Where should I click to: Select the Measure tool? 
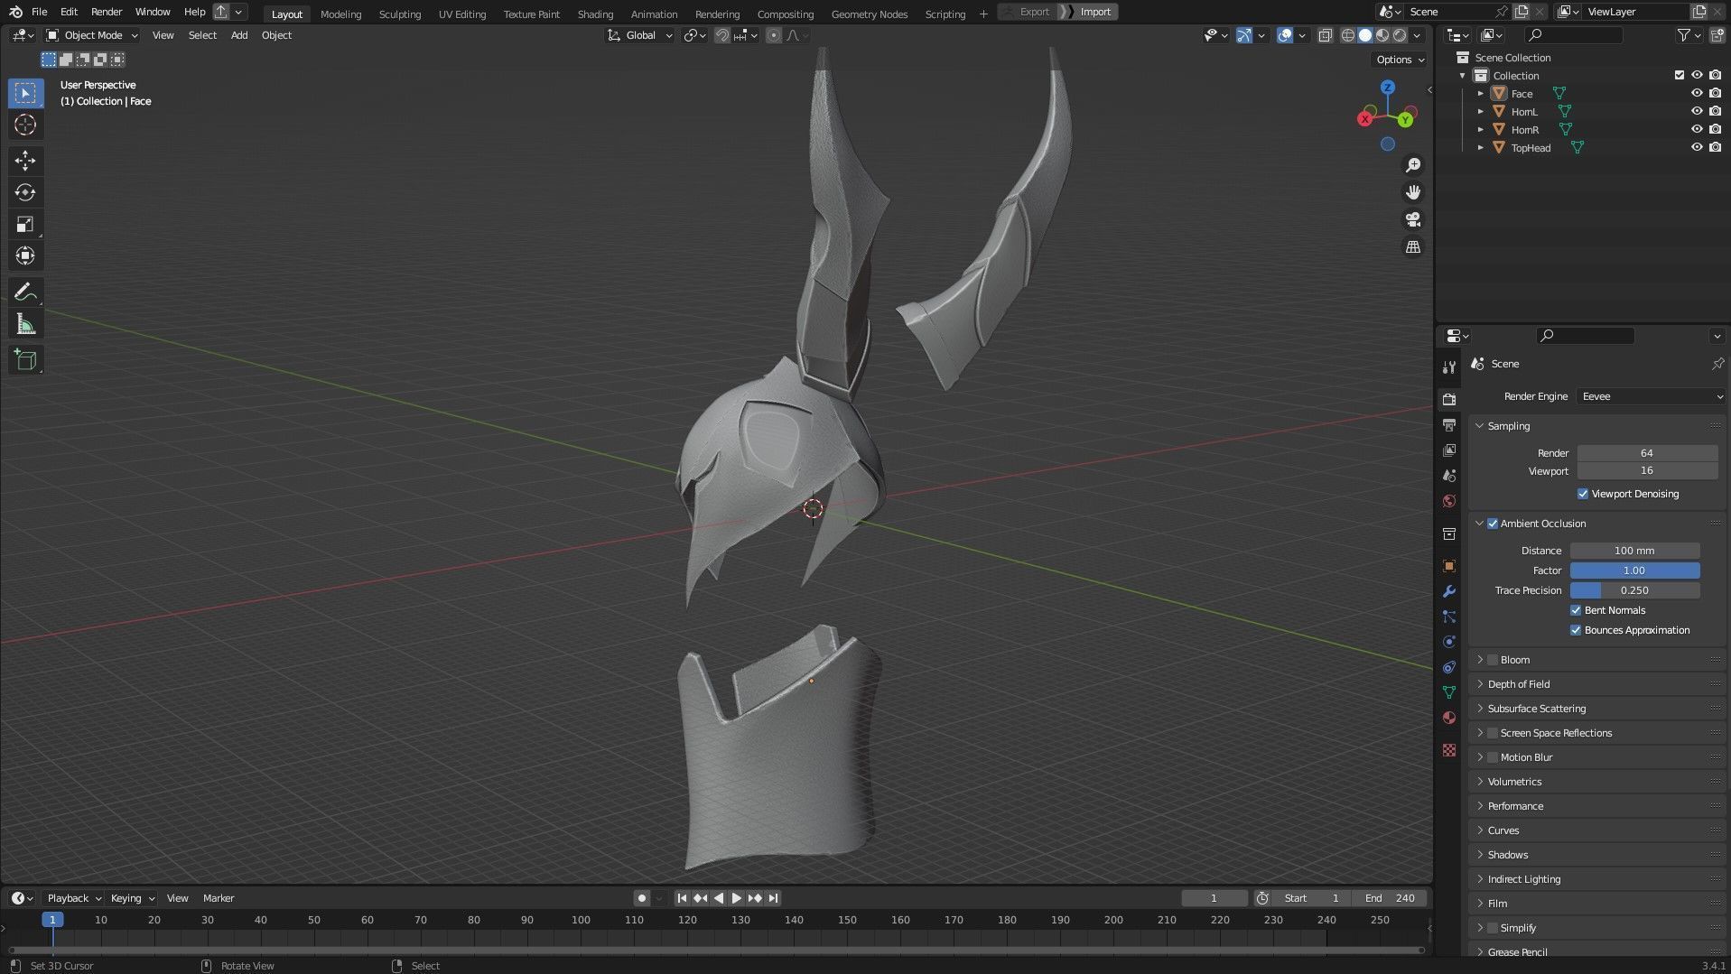[25, 324]
